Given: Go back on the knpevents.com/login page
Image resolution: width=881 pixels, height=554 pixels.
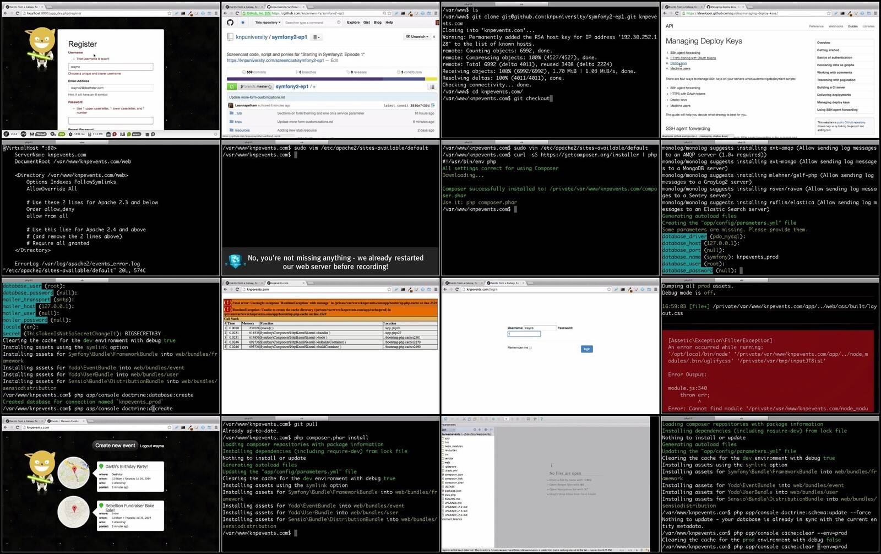Looking at the screenshot, I should pyautogui.click(x=445, y=289).
